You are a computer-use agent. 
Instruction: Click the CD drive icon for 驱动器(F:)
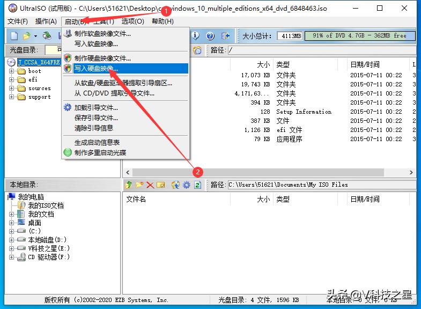tap(21, 257)
